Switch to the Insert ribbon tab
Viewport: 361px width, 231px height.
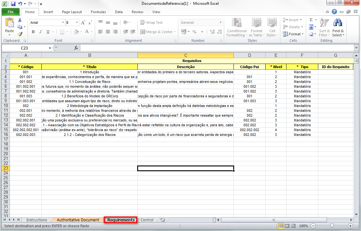(48, 12)
